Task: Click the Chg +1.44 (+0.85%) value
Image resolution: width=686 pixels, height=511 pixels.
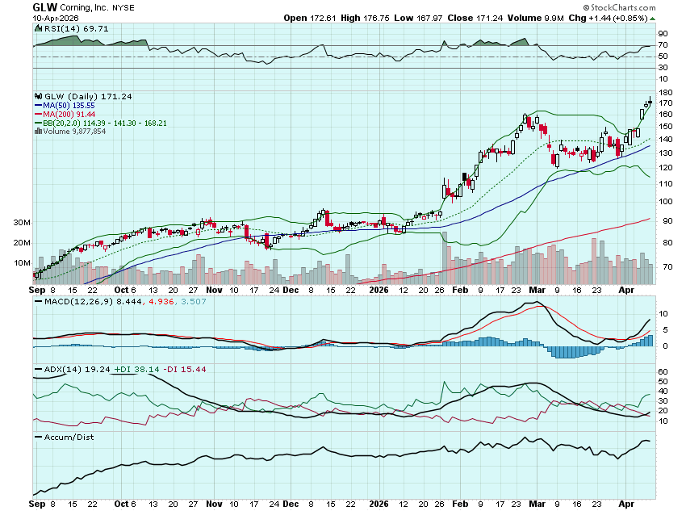Action: (x=609, y=19)
